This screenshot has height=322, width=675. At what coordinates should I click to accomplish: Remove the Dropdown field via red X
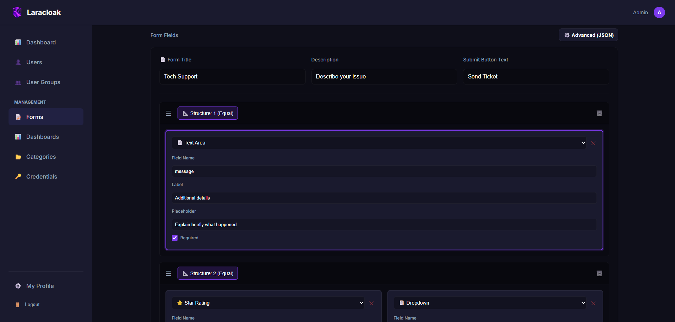(x=593, y=303)
